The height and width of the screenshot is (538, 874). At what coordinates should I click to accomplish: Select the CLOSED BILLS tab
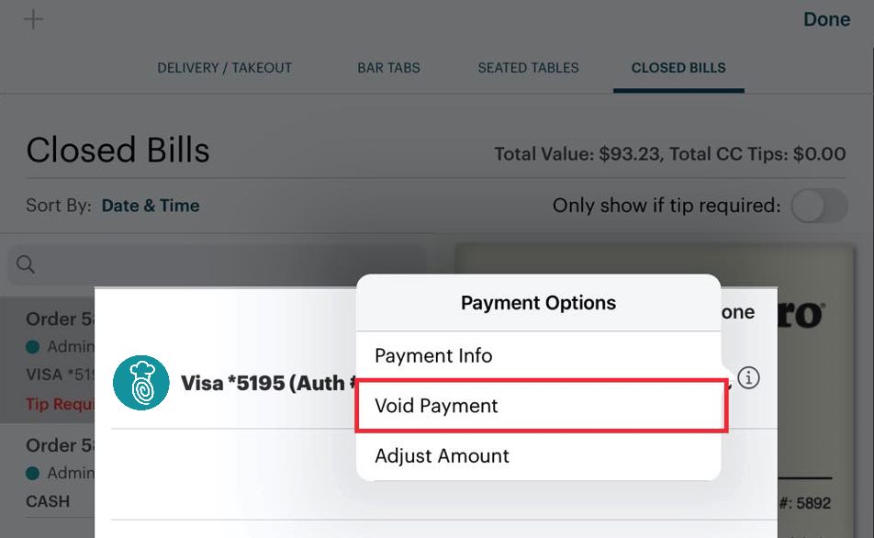click(x=678, y=67)
